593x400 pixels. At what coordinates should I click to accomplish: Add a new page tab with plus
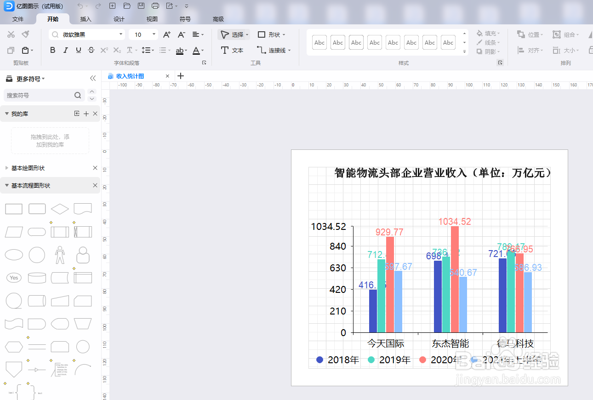tap(181, 76)
